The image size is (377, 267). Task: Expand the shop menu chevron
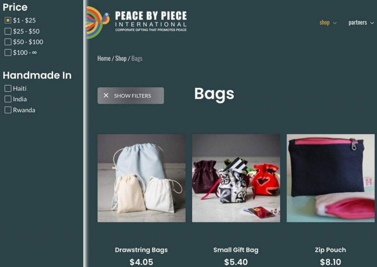tap(335, 23)
